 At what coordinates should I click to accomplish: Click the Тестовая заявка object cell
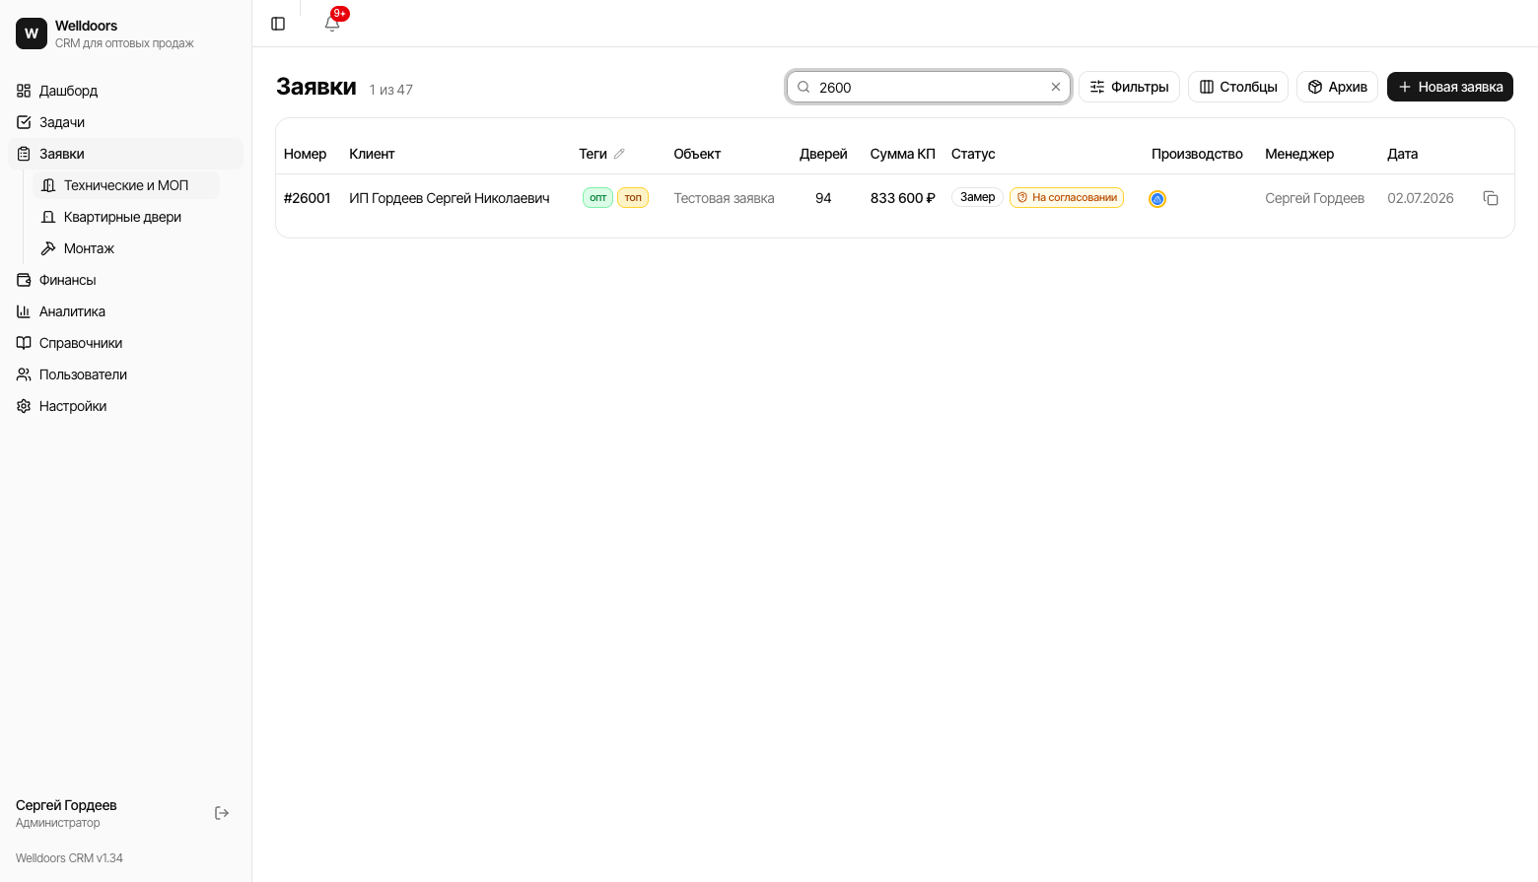(x=724, y=198)
